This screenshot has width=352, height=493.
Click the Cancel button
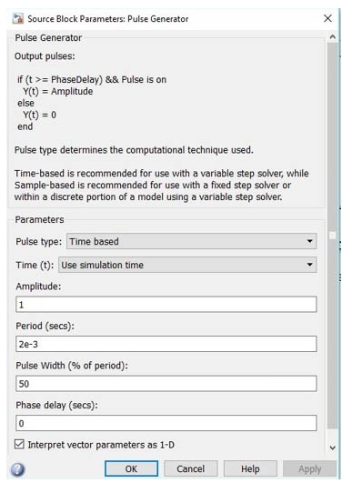pos(191,468)
